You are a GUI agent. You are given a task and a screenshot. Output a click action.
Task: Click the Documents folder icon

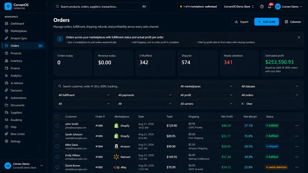(x=7, y=105)
